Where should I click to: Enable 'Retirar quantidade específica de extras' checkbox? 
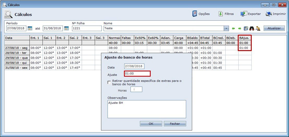[109, 82]
